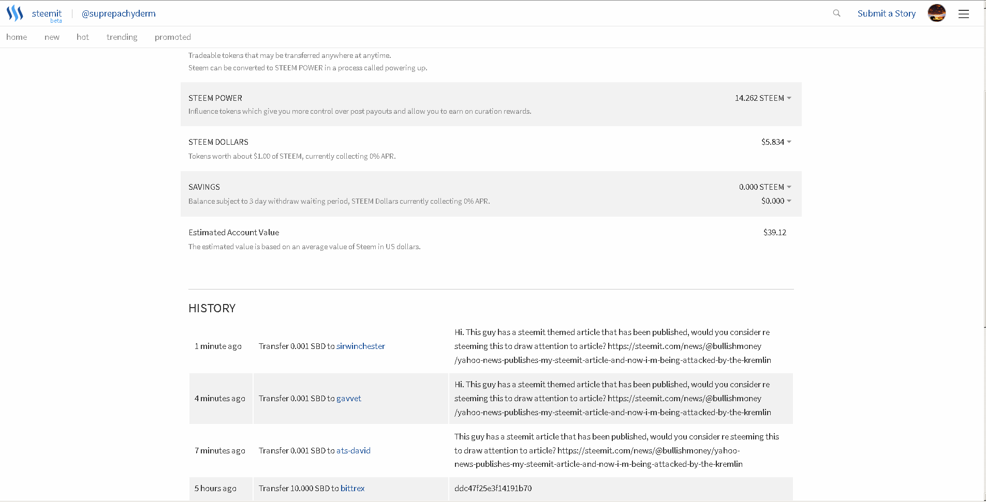The image size is (986, 502).
Task: Select memo text ddc47f25e3f14191b70
Action: pos(493,489)
